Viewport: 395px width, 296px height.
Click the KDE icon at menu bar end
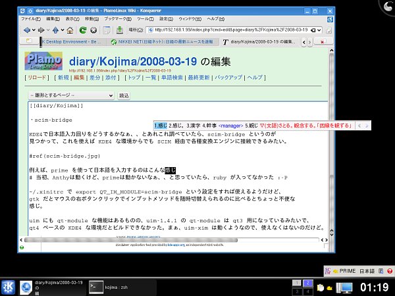tap(330, 19)
